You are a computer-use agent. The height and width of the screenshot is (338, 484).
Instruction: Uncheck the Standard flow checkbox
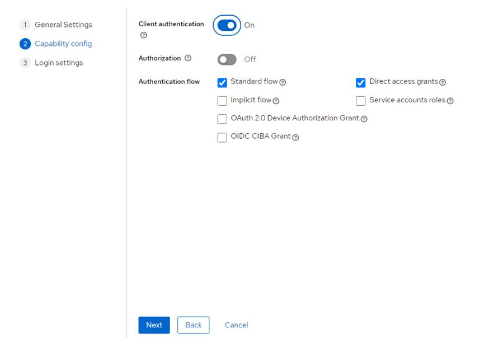point(222,83)
